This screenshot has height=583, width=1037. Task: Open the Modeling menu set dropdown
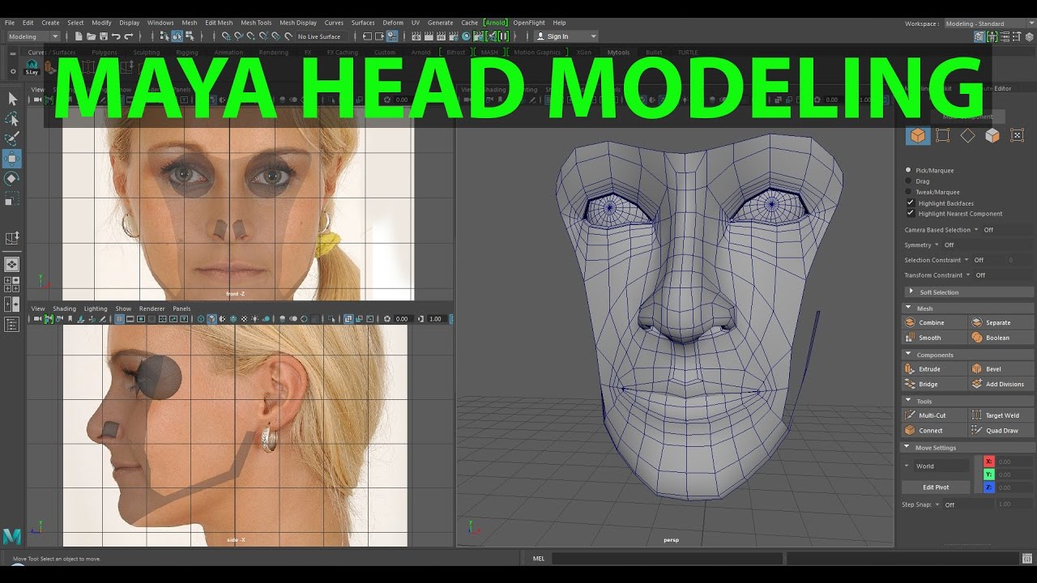[x=32, y=36]
